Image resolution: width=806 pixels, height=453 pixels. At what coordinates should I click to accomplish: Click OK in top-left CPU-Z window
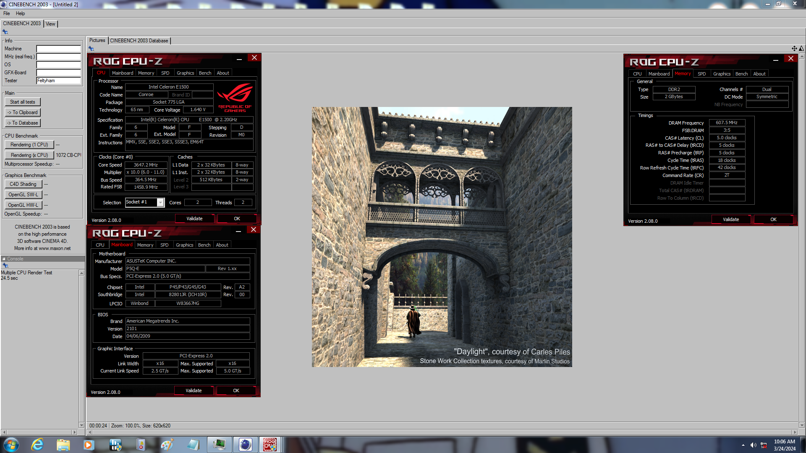point(237,219)
